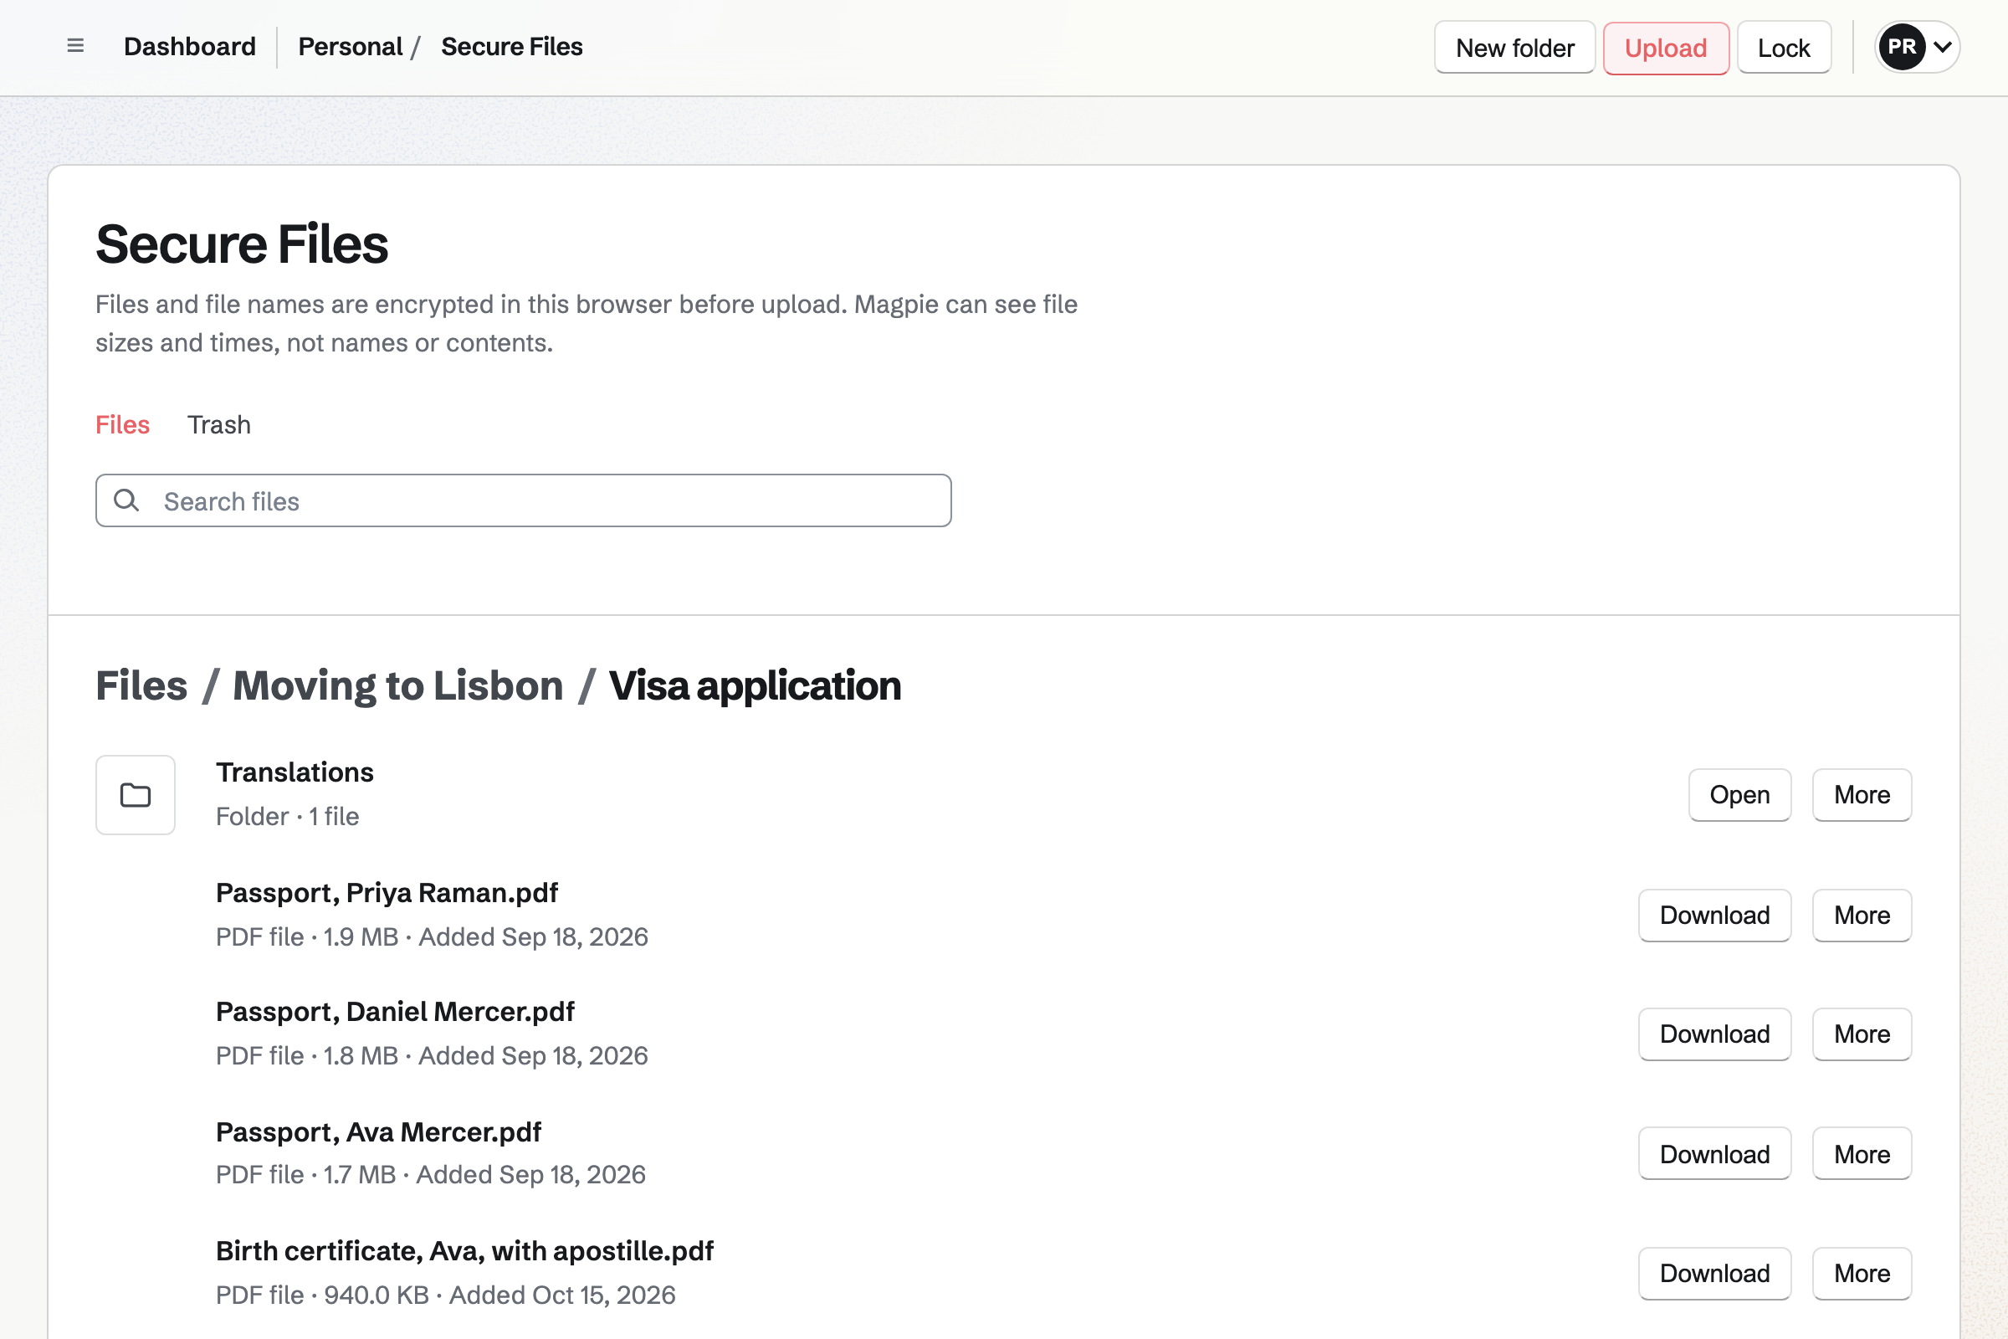This screenshot has height=1339, width=2008.
Task: Click the Upload button
Action: [1666, 48]
